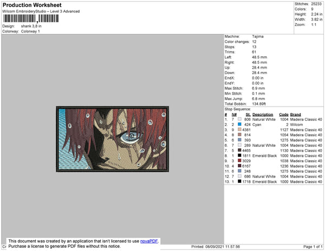Select the Machine value Tajima
Screen dimensions: 325x251
point(258,36)
